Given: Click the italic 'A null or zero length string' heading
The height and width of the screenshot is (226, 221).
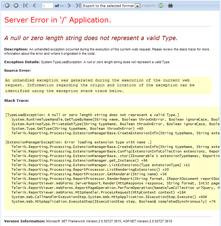Looking at the screenshot, I should pyautogui.click(x=91, y=38).
